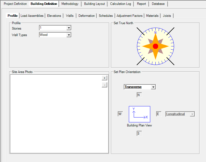Click the W direction box

120,114
